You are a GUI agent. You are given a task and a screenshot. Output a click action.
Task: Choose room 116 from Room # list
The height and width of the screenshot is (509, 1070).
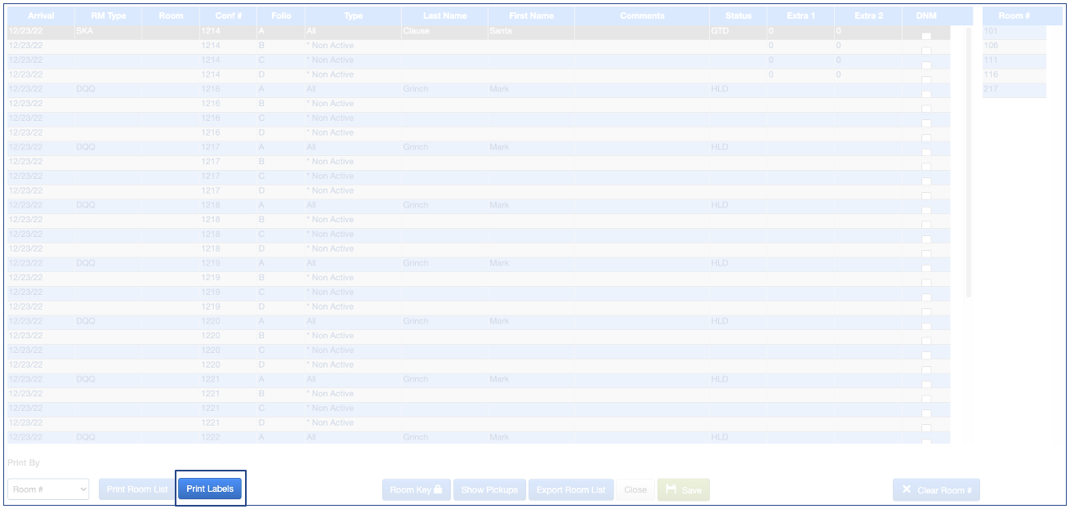1014,75
